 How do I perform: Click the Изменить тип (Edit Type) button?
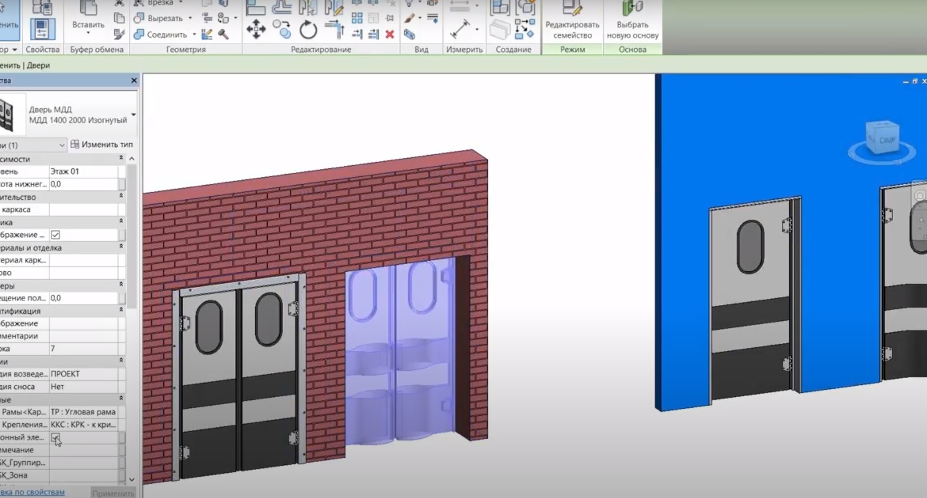102,145
